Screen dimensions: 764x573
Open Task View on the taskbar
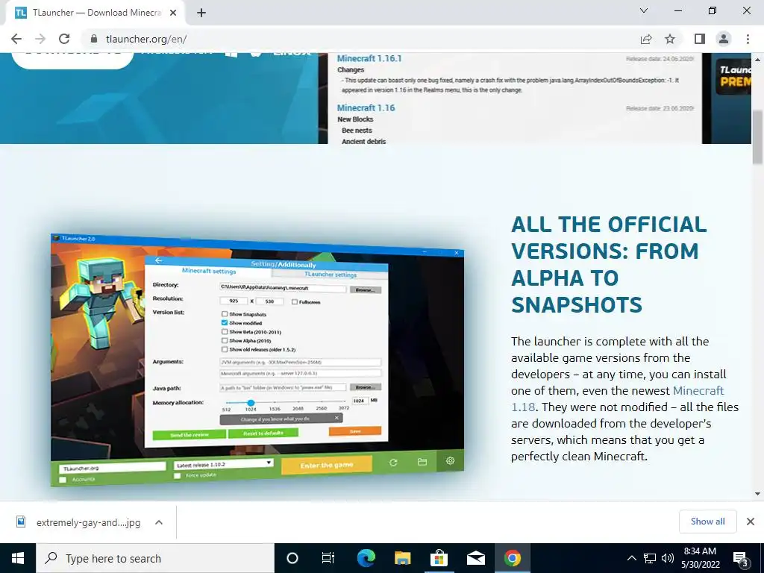[x=328, y=558]
